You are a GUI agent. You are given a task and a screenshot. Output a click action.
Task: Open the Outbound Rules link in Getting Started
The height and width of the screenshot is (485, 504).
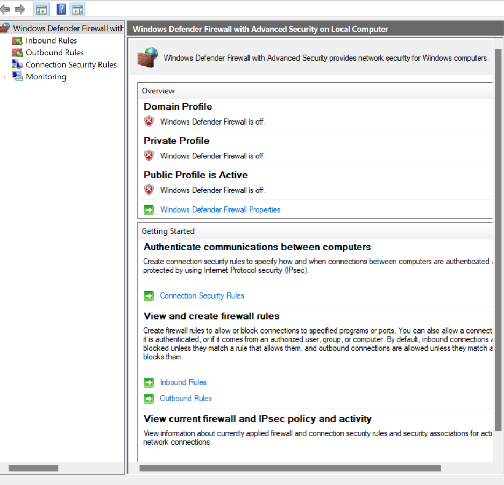186,399
